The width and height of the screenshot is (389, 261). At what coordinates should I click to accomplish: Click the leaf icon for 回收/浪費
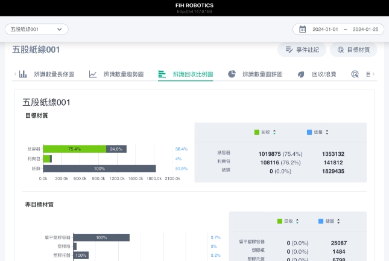pos(301,74)
